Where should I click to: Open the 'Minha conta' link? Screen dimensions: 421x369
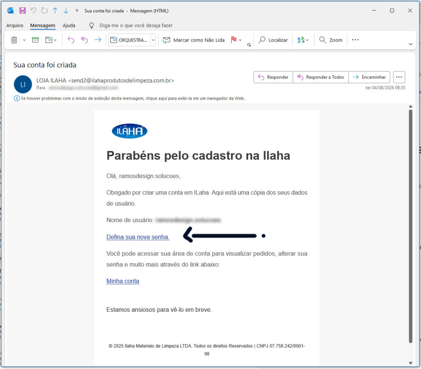pyautogui.click(x=123, y=281)
